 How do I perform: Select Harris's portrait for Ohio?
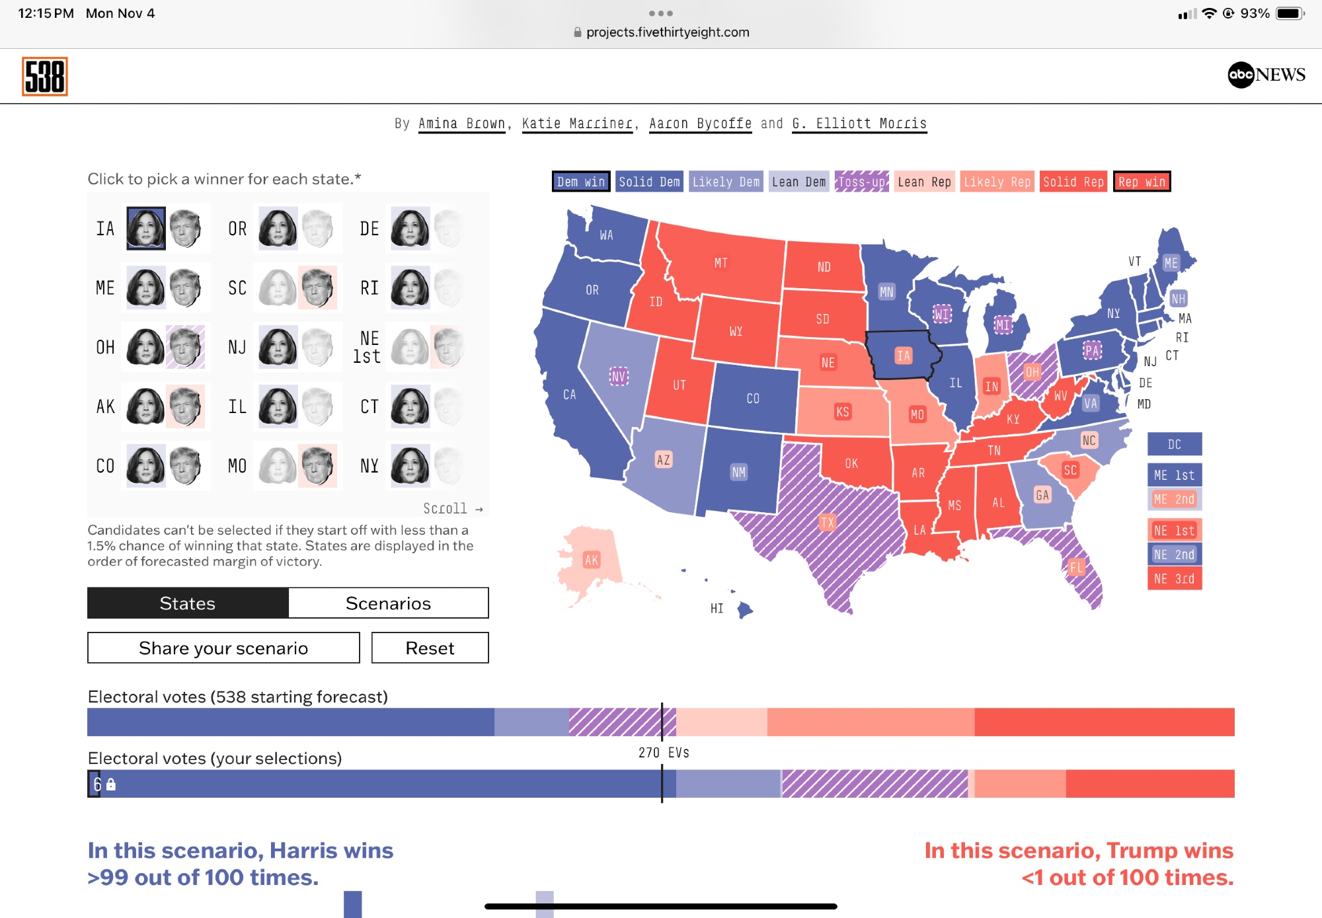pos(145,347)
